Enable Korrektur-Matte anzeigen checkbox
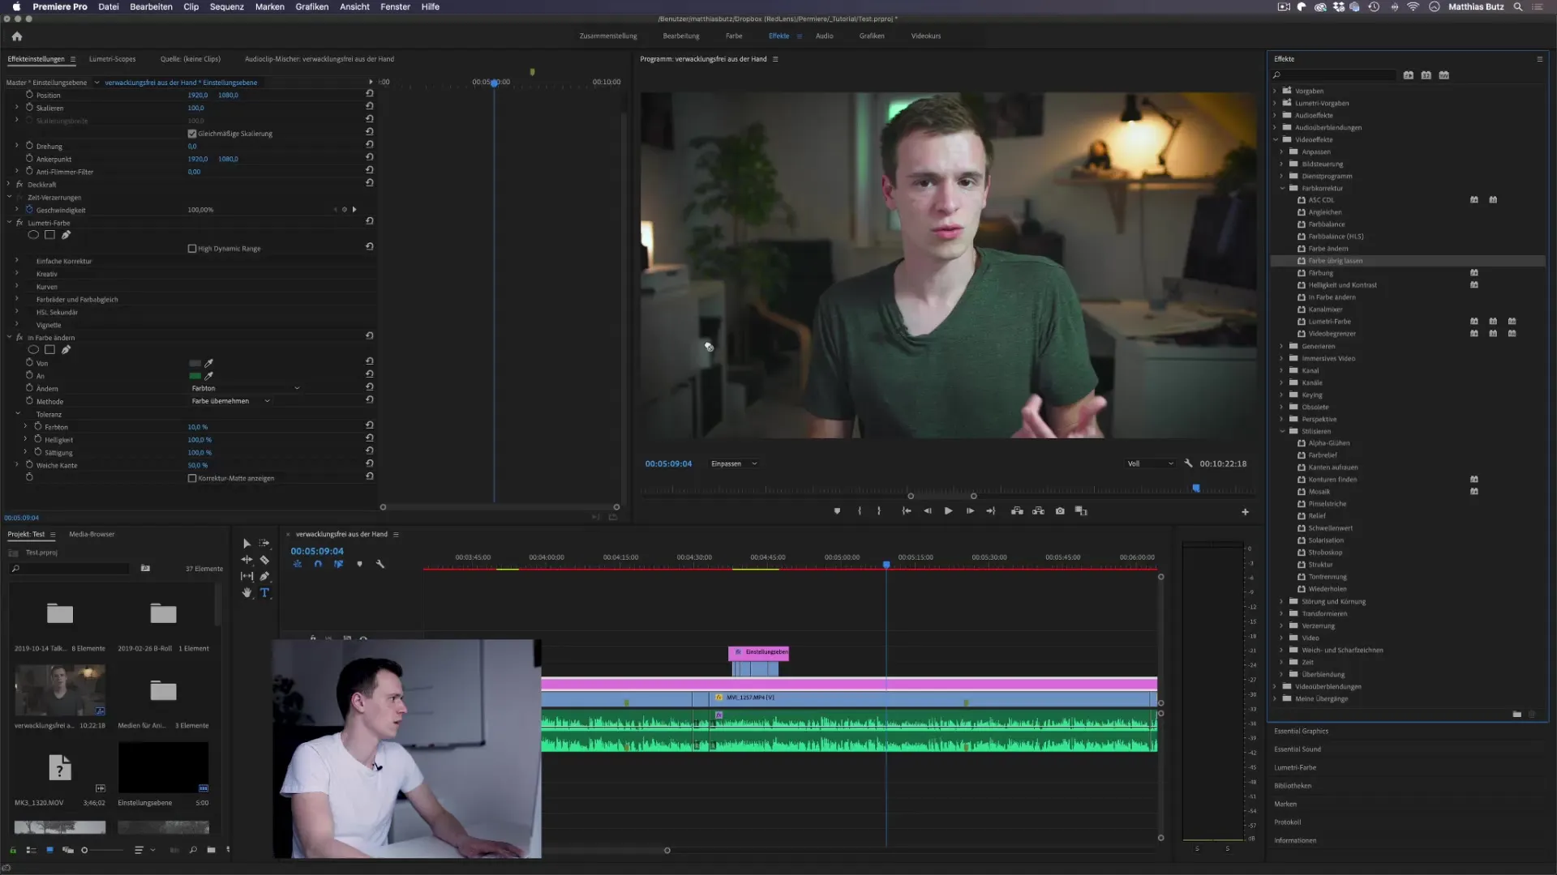This screenshot has height=875, width=1557. [192, 479]
